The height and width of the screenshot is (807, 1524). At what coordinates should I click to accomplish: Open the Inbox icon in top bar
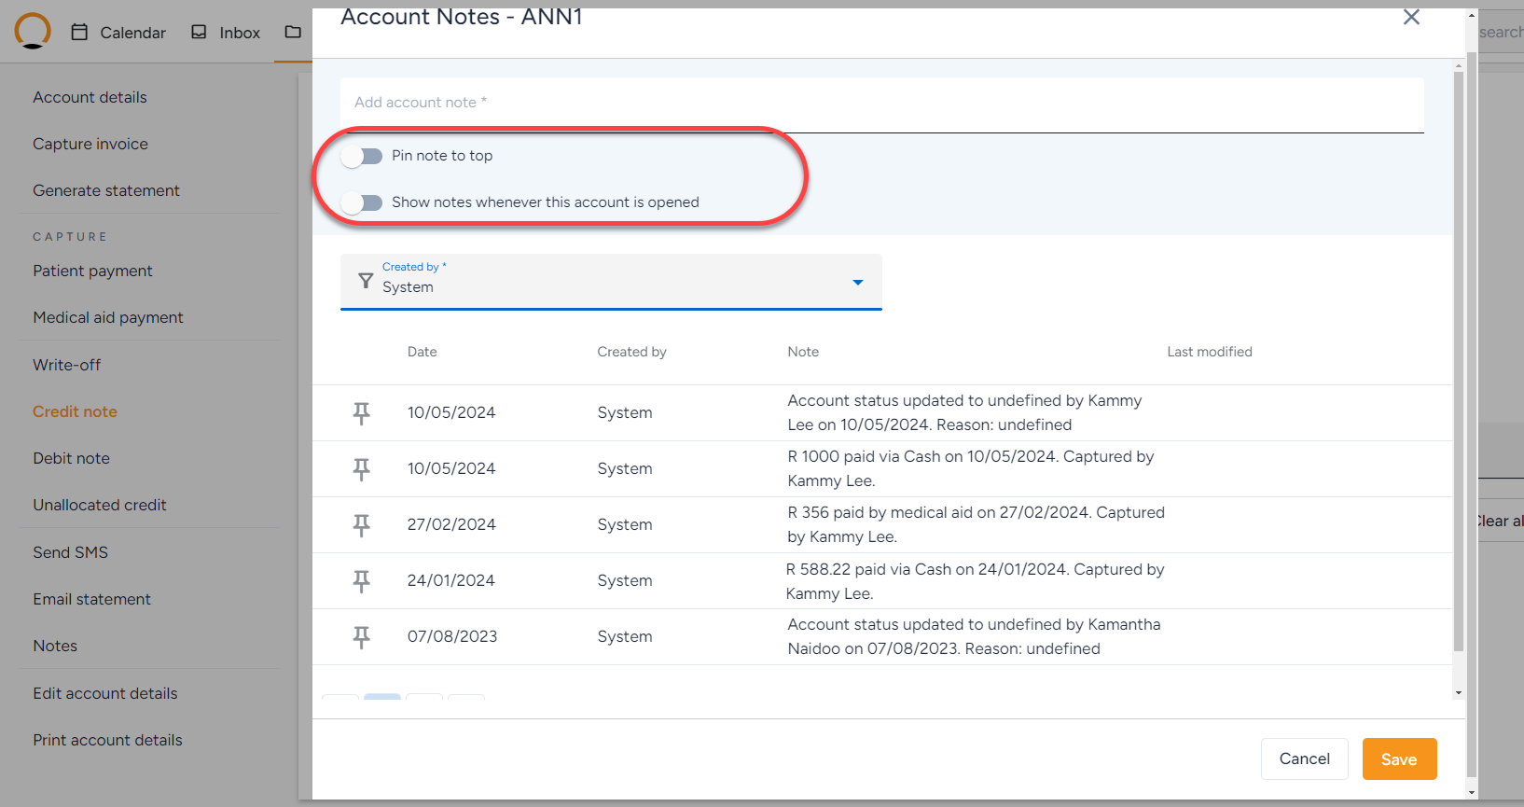tap(199, 33)
